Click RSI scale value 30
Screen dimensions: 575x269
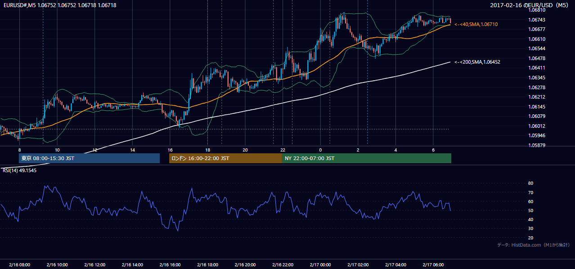click(x=530, y=229)
